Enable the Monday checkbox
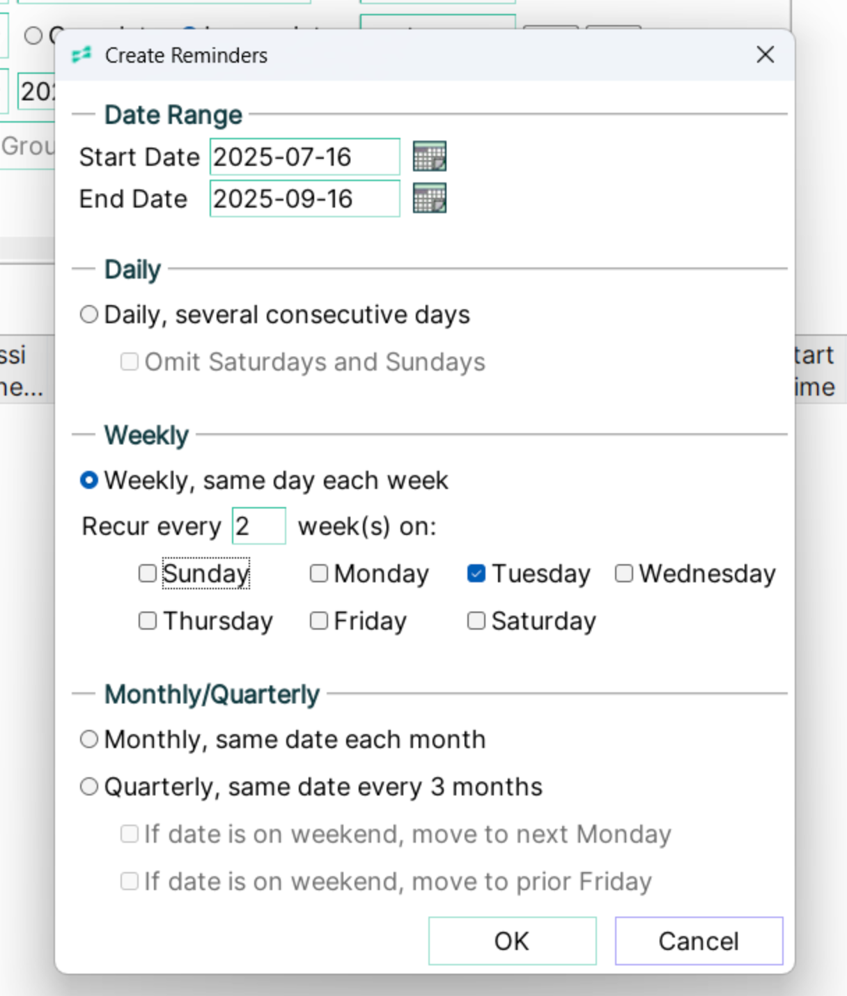This screenshot has width=847, height=996. pos(319,573)
